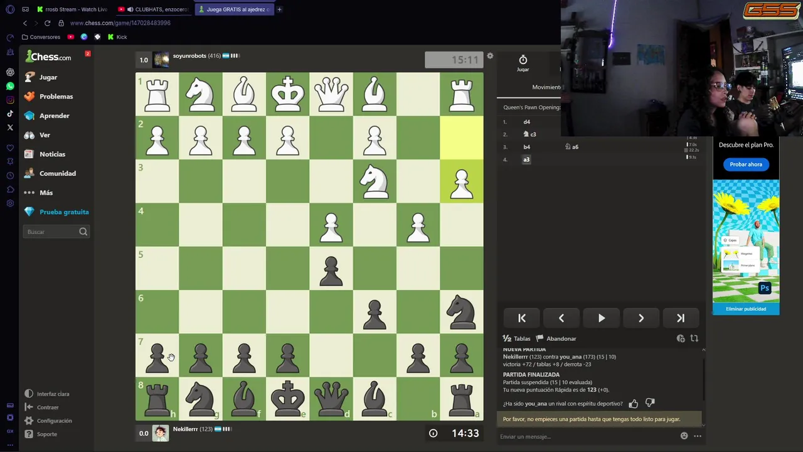Open the Noticias section
Image resolution: width=803 pixels, height=452 pixels.
pyautogui.click(x=45, y=154)
